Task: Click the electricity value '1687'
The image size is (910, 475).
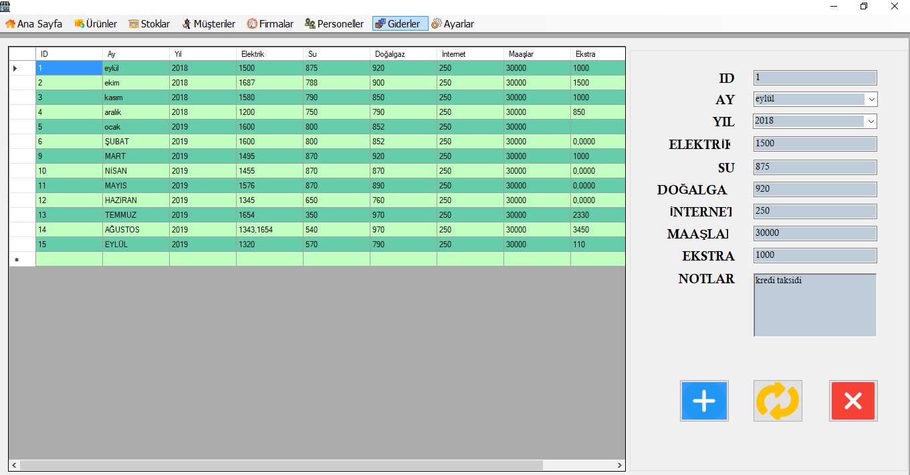Action: (269, 83)
